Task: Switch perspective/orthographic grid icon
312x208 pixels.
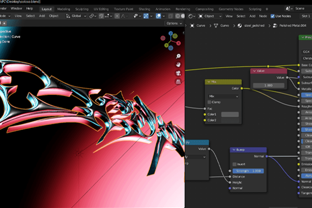Action: point(178,81)
